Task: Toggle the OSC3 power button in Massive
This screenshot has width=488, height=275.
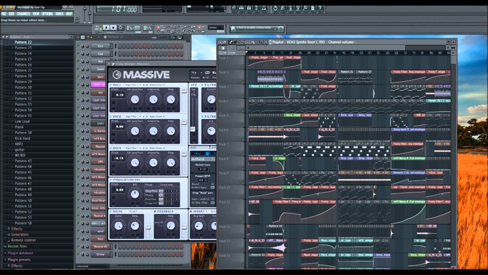Action: point(111,148)
